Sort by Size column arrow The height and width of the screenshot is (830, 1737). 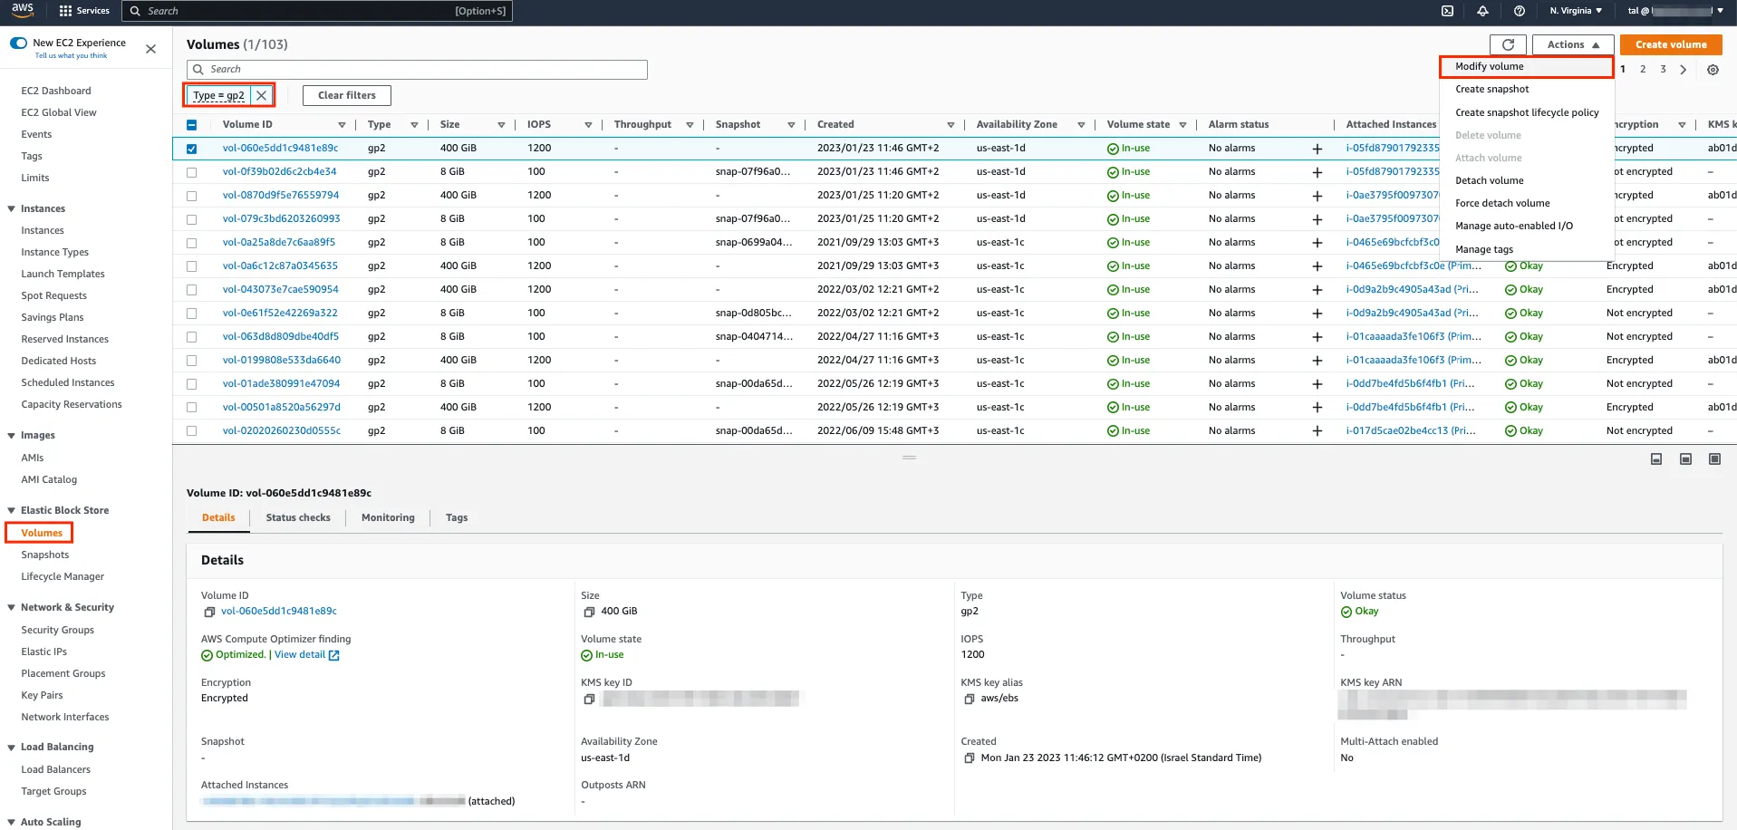click(x=501, y=125)
